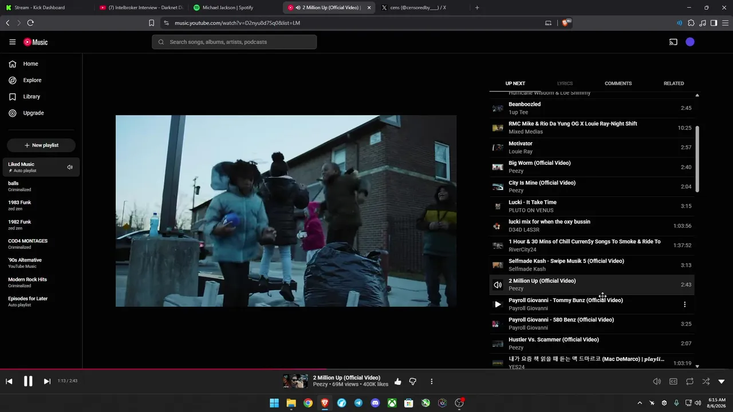Play Motivator by Louie Ray

coord(592,148)
